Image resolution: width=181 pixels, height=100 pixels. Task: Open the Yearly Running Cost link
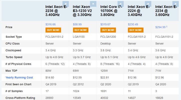pos(19,77)
